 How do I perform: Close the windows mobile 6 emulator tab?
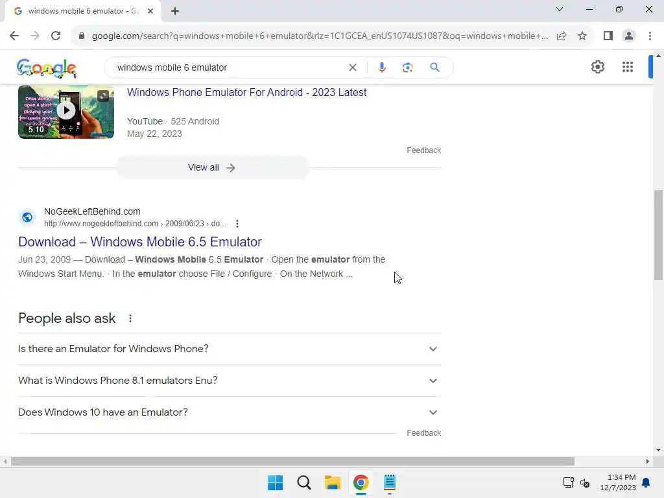click(150, 11)
